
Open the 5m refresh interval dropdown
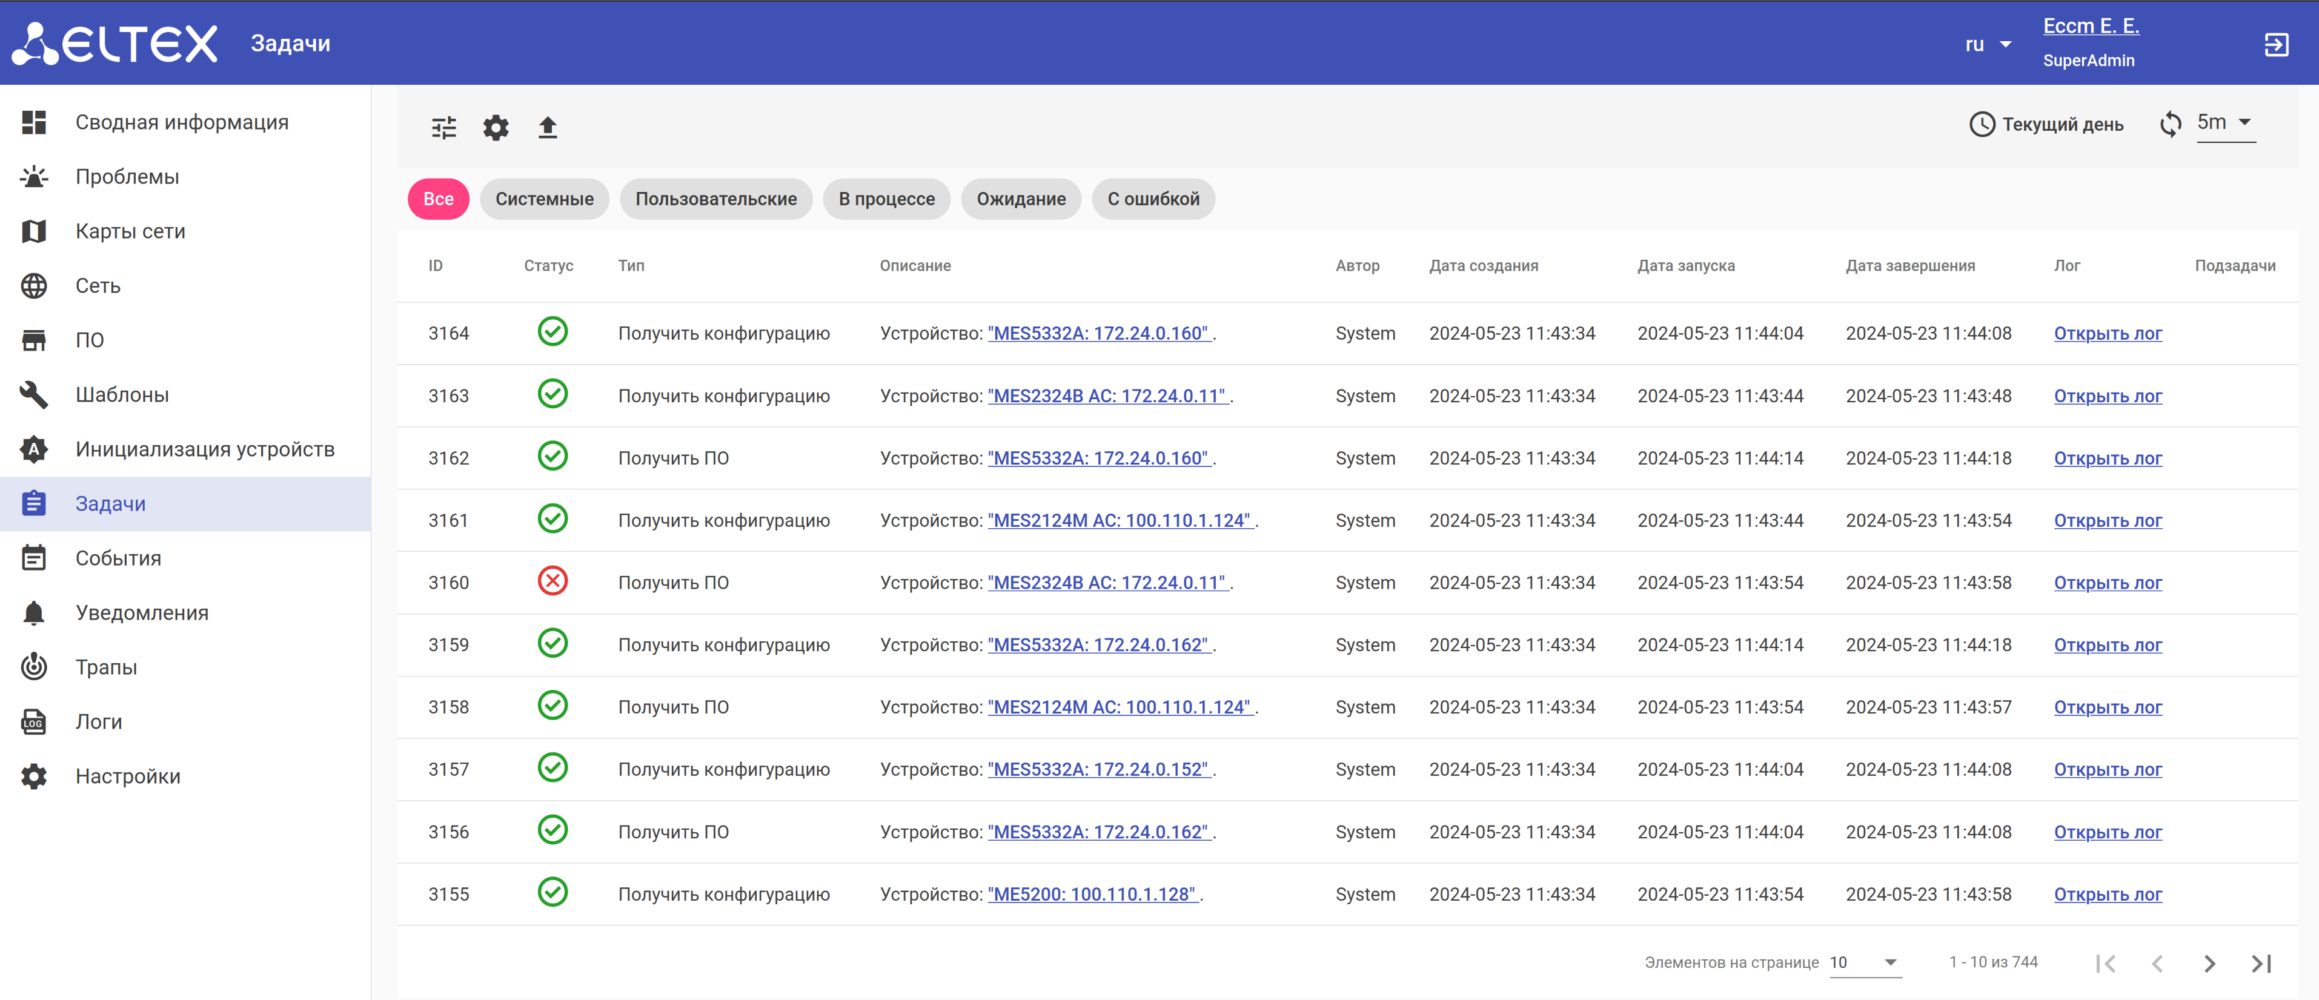[2224, 122]
